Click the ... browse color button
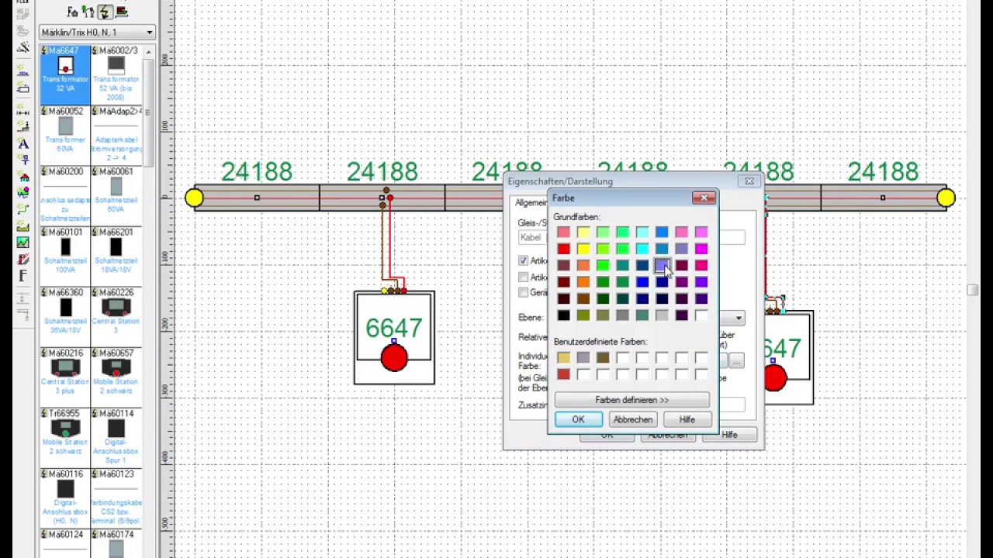 pyautogui.click(x=736, y=360)
